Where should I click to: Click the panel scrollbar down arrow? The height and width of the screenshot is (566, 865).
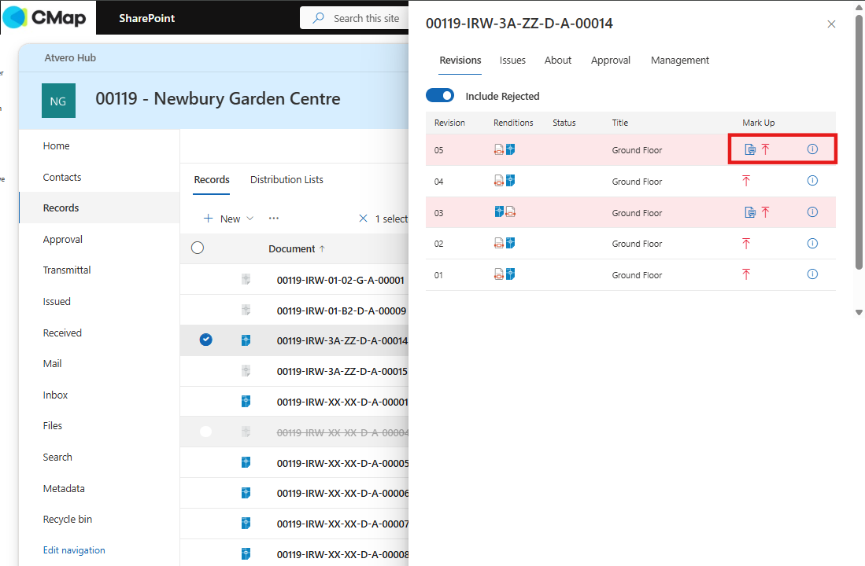pyautogui.click(x=859, y=313)
